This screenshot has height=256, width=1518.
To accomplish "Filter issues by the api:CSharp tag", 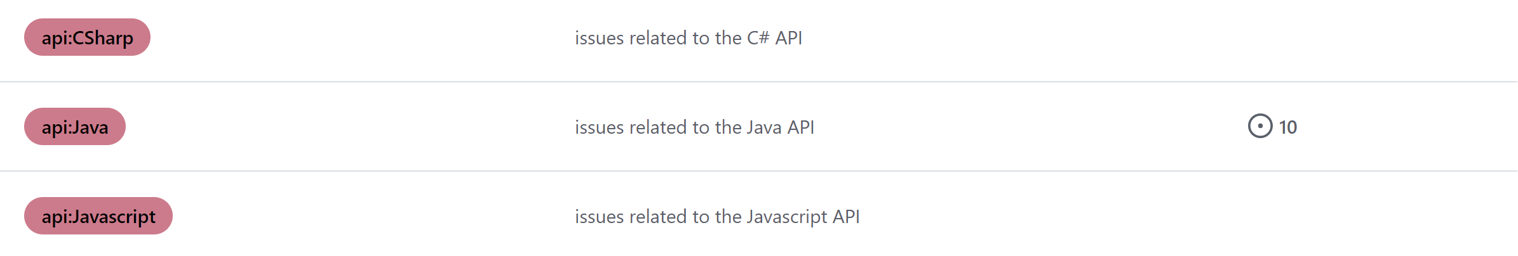I will (87, 37).
